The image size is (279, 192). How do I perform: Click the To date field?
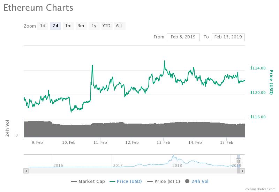pos(228,37)
